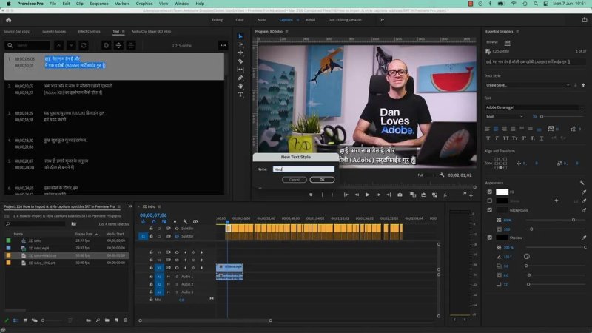
Task: Select the Slip tool
Action: click(240, 70)
